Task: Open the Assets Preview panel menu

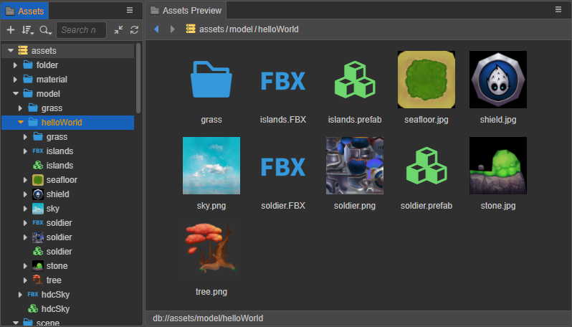Action: [558, 10]
